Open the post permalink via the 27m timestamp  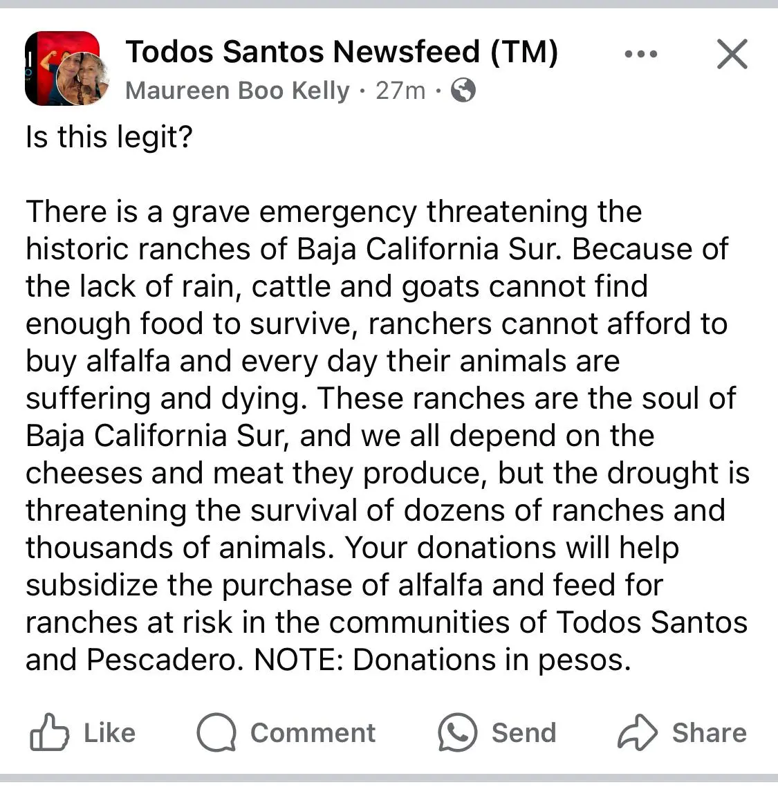coord(400,90)
